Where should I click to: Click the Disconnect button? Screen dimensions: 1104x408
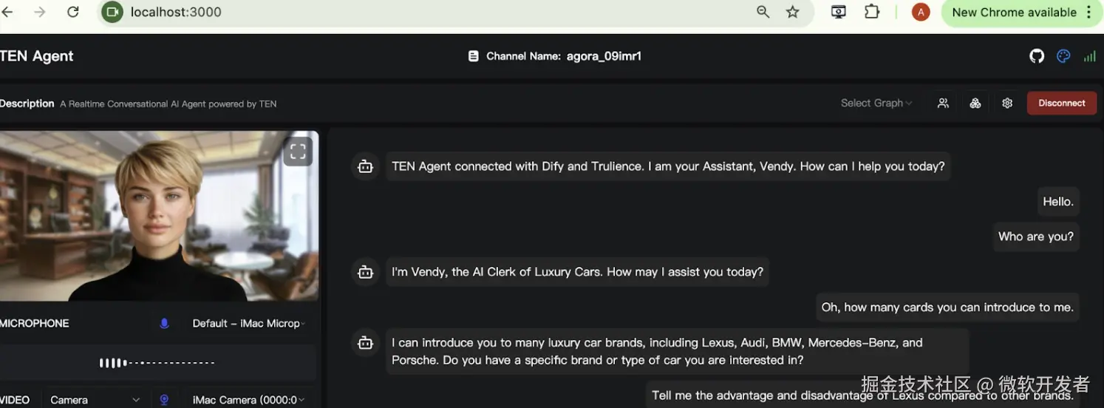[x=1061, y=103]
